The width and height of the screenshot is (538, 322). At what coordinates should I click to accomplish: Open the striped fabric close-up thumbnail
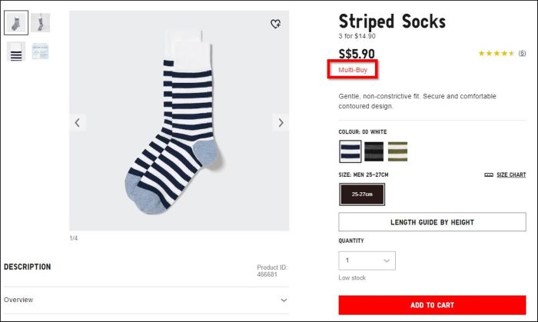point(15,51)
